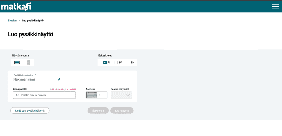Click Pysäkkinäkymän nimi - FI label
The image size is (282, 136).
[25, 75]
